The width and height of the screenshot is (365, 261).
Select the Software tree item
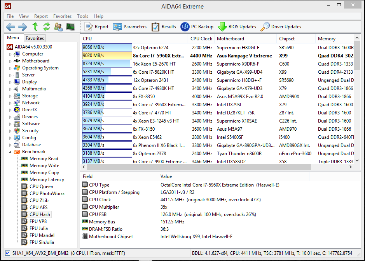tap(31, 124)
